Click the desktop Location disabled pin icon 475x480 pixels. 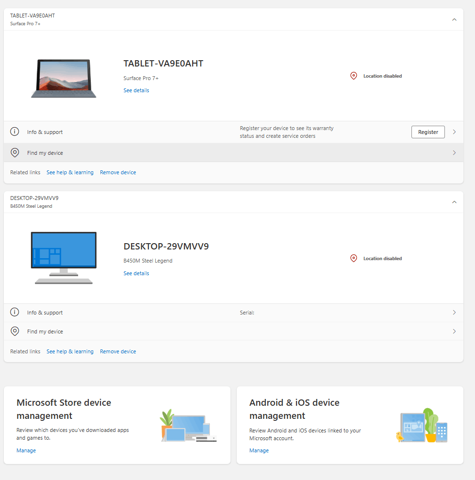(354, 258)
